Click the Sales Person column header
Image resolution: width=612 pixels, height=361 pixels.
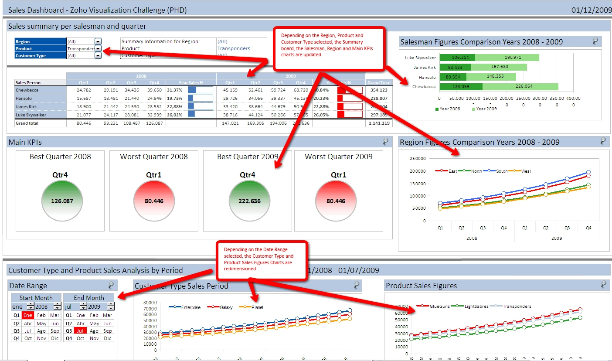(x=40, y=82)
